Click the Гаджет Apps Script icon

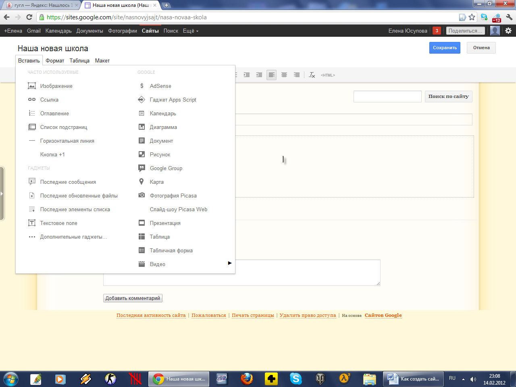tap(141, 100)
